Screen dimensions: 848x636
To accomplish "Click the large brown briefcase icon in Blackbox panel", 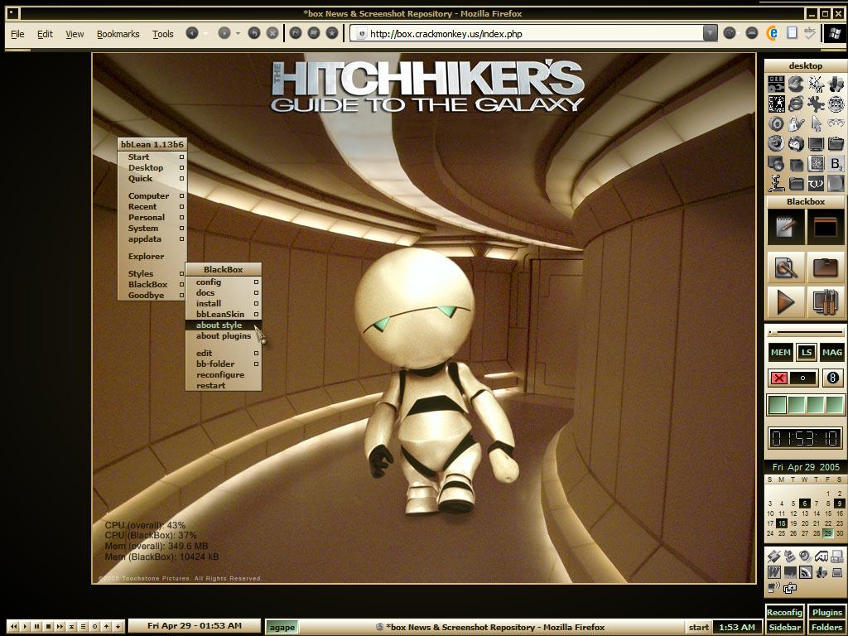I will pos(826,266).
